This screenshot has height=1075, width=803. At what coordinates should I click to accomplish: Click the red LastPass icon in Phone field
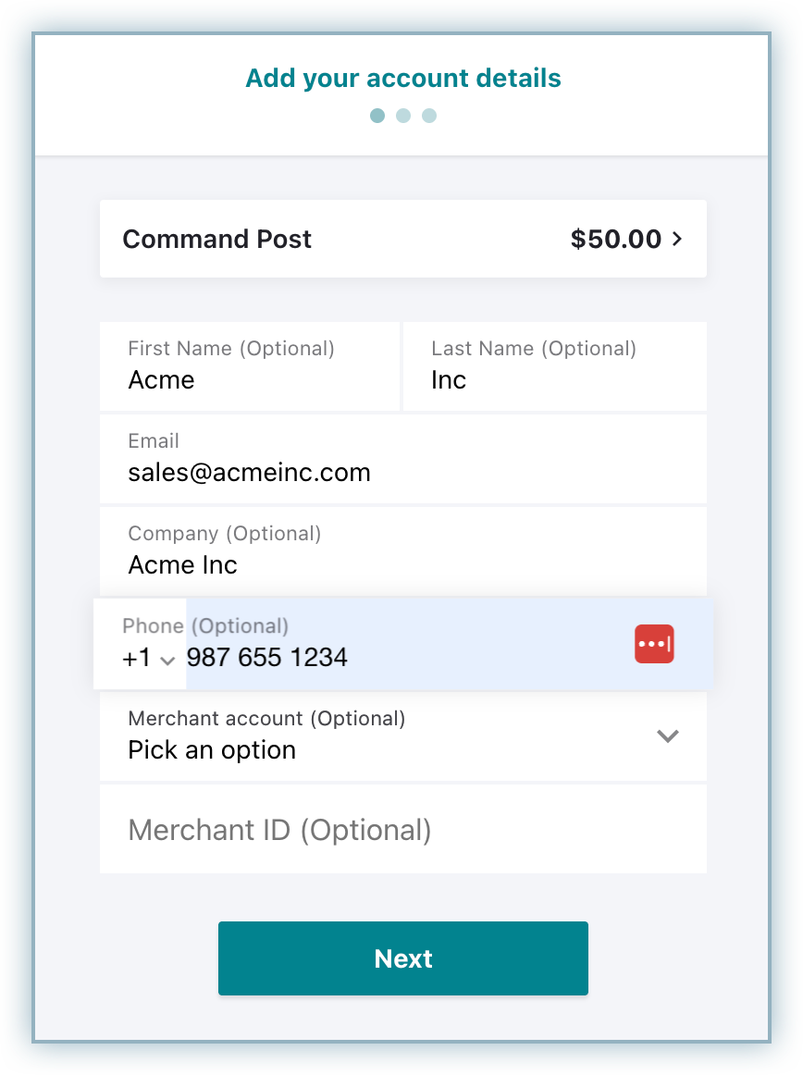coord(654,644)
